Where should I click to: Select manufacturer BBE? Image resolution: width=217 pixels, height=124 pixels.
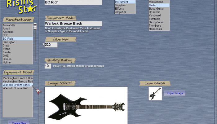point(18,35)
